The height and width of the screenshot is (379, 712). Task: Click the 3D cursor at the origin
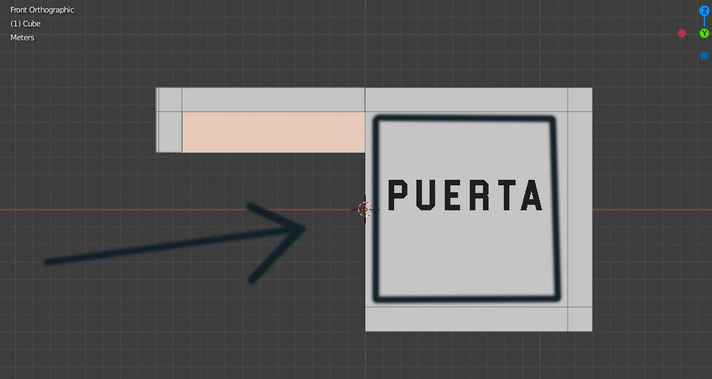click(365, 210)
